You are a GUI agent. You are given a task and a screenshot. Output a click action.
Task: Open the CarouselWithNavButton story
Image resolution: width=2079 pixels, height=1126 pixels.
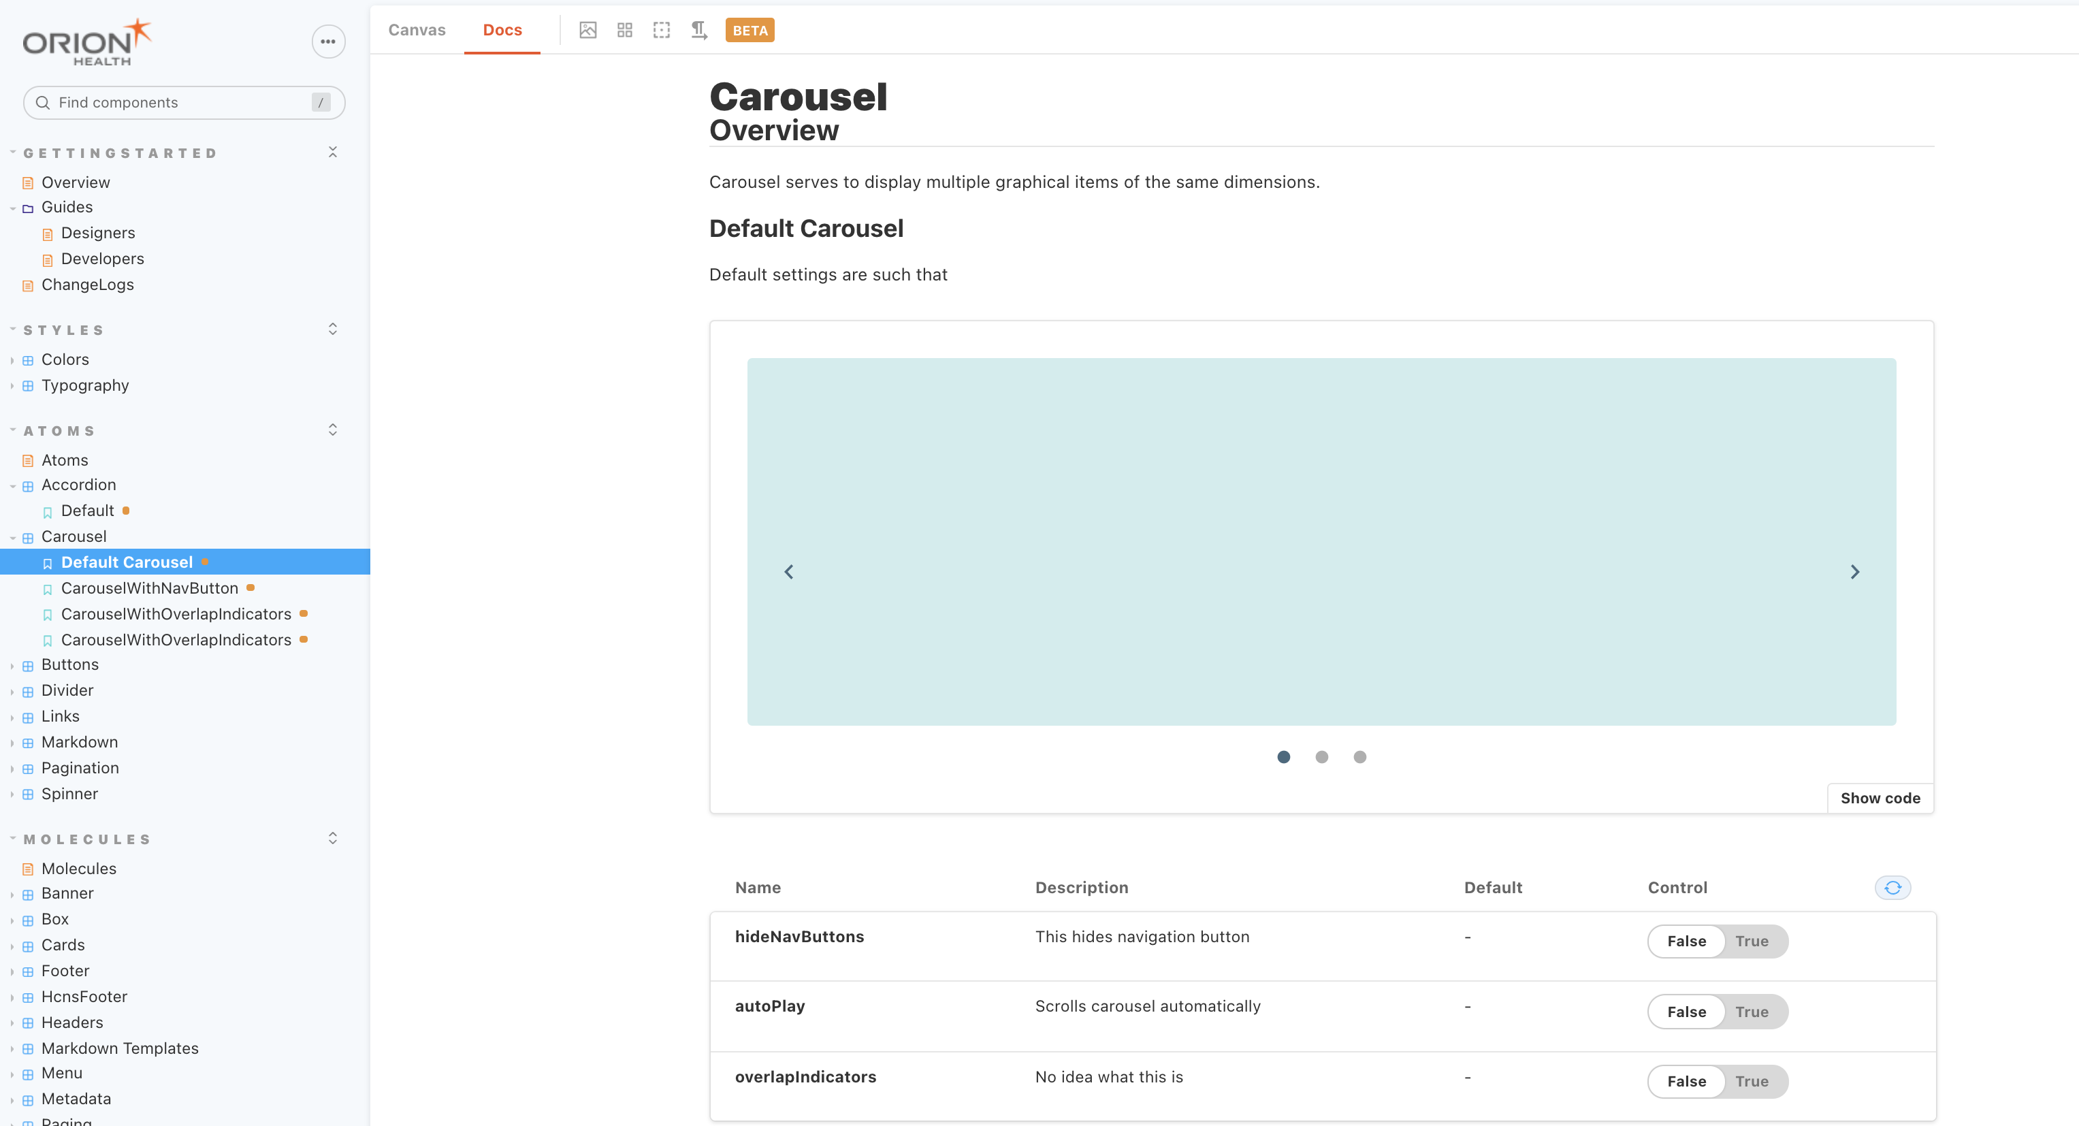tap(149, 588)
